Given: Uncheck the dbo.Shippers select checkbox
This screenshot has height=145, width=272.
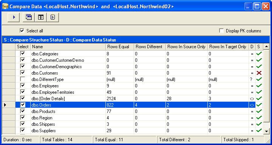Looking at the screenshot, I should point(23,124).
